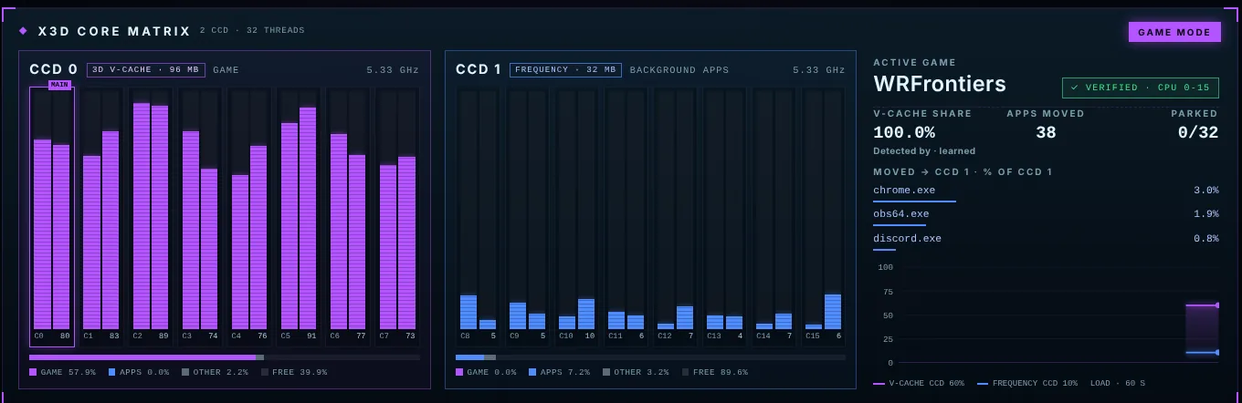
Task: Click the 3D V-CACHE · 96 MB badge
Action: 146,70
